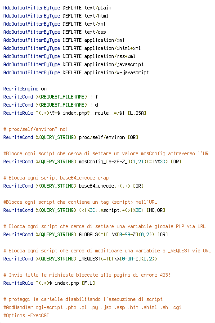This screenshot has width=215, height=323.
Task: Click the GLOBALS RewriteCond line
Action: [x=85, y=235]
